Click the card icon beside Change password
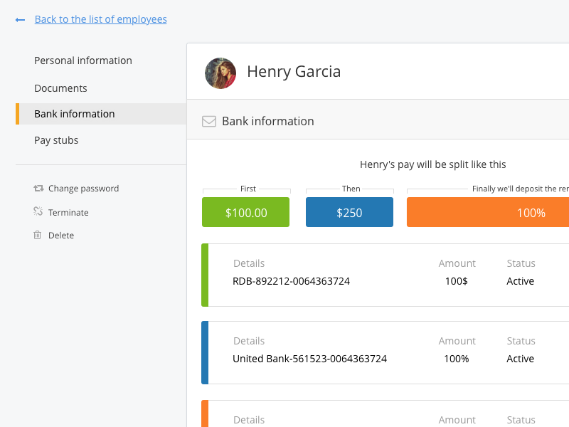The image size is (569, 427). [37, 188]
